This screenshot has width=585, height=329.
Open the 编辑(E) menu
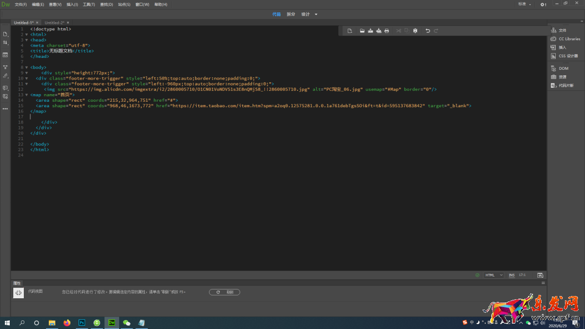pyautogui.click(x=38, y=4)
